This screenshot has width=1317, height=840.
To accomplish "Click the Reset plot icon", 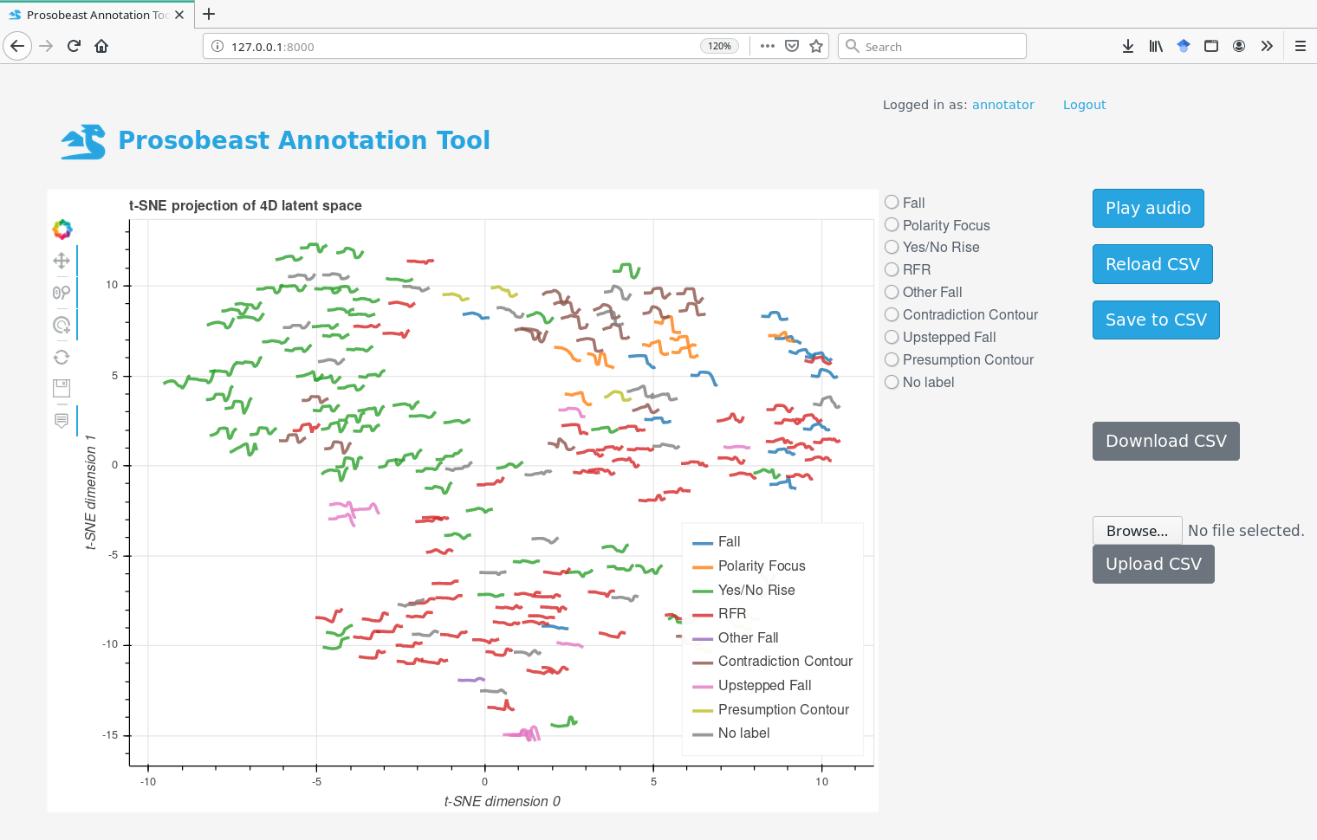I will coord(62,357).
